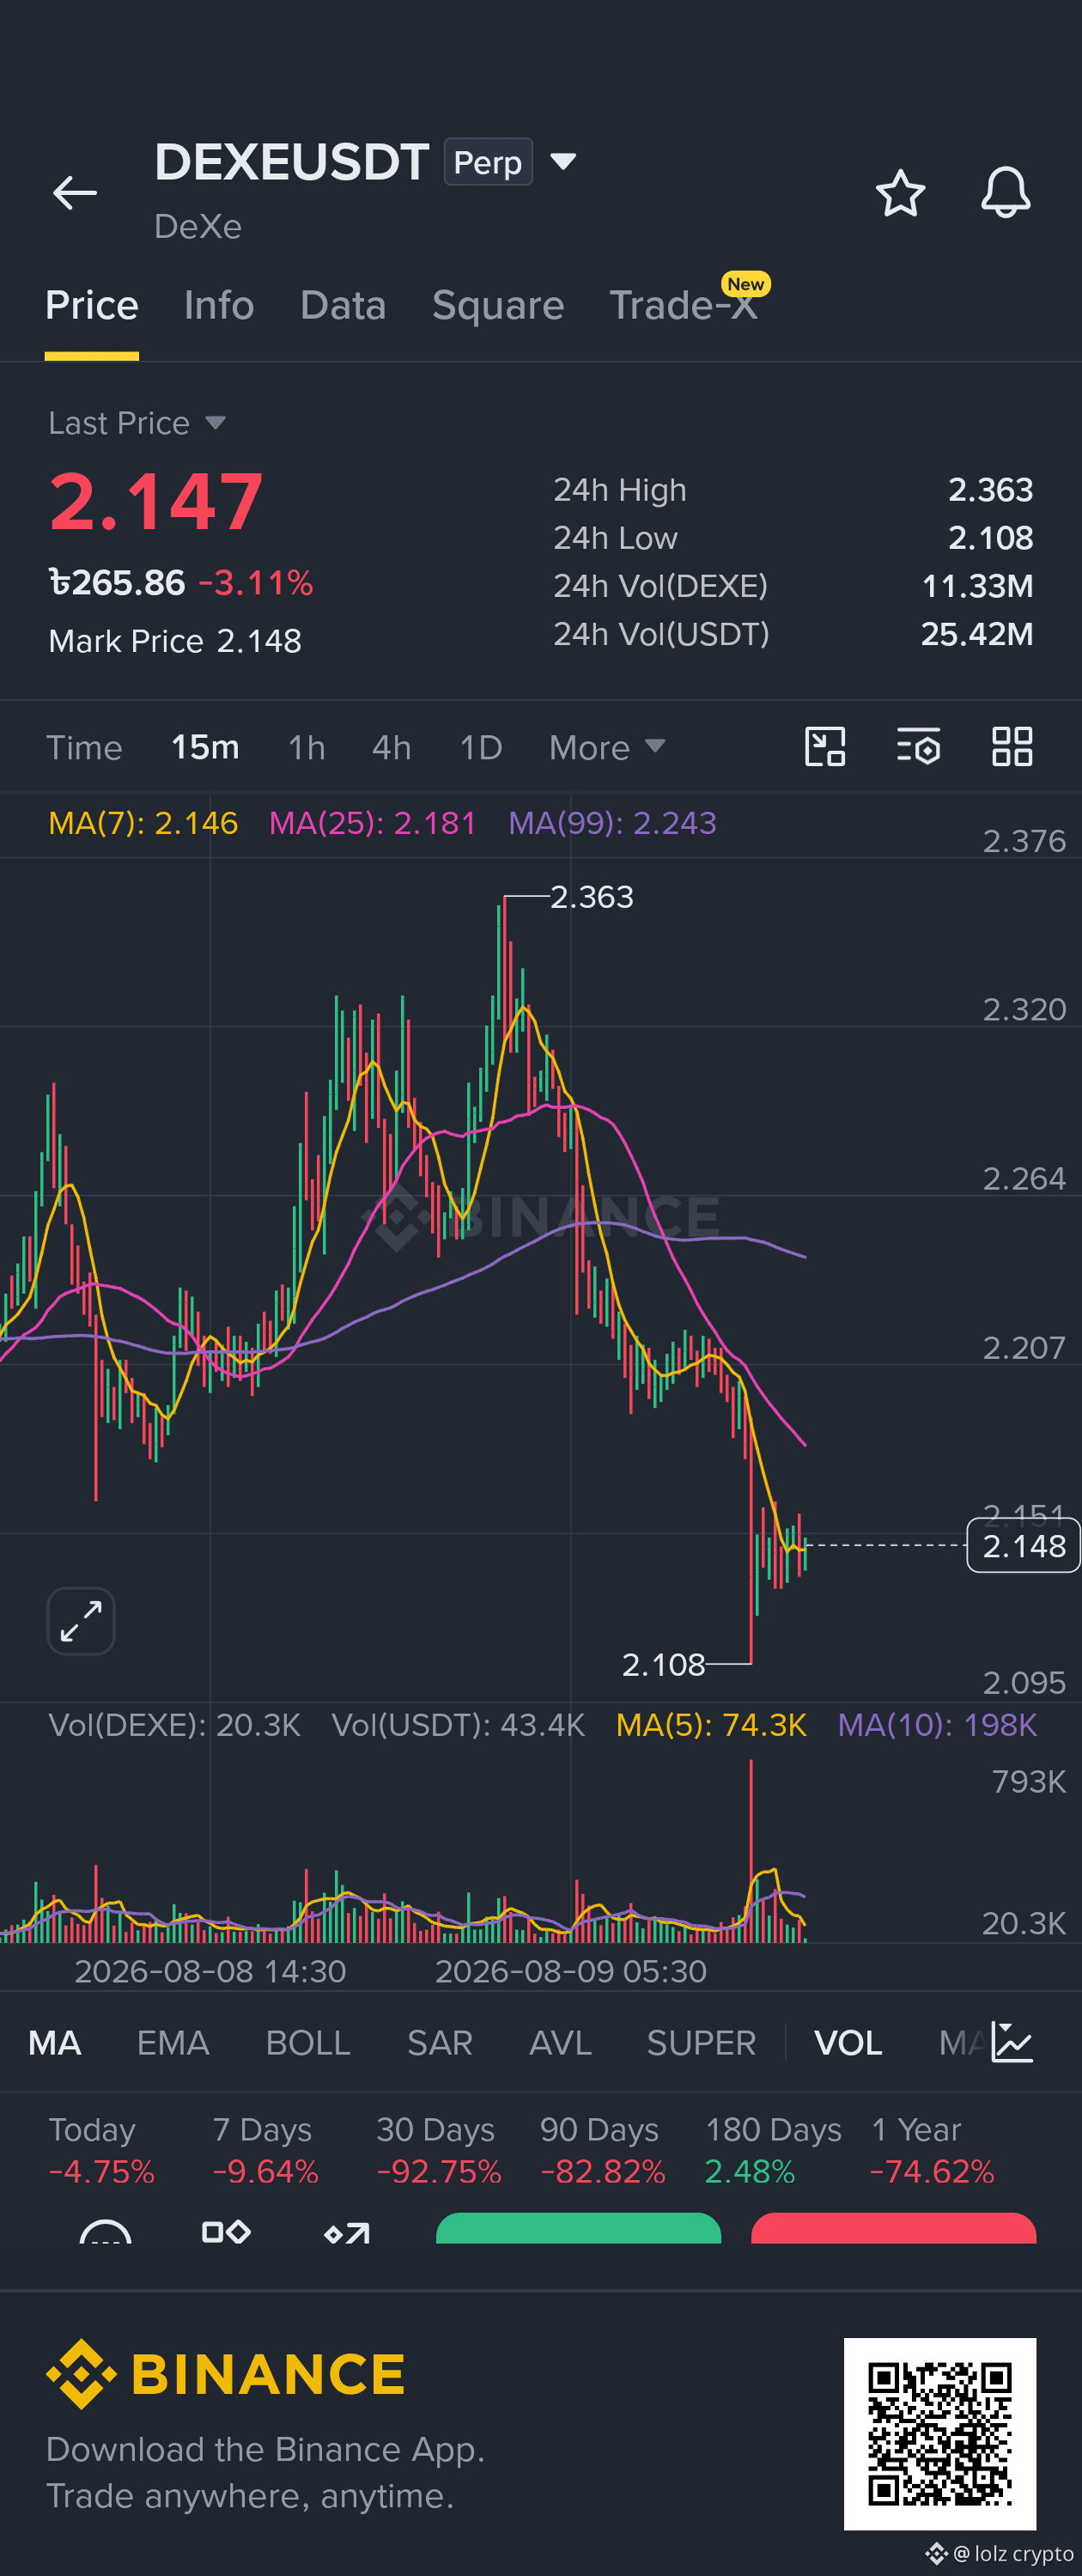1082x2576 pixels.
Task: Tap the volume MA(10): 198K readout
Action: [x=937, y=1725]
